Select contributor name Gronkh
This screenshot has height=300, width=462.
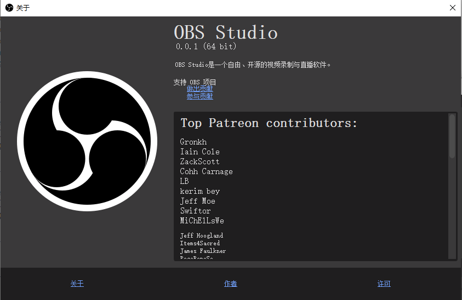(x=193, y=142)
